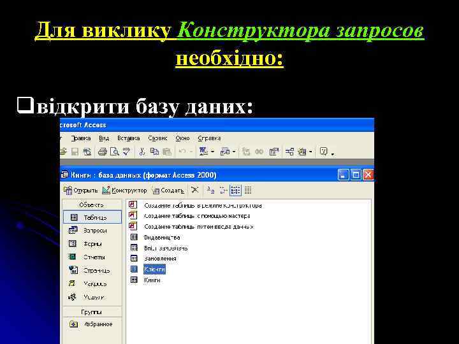Screen dimensions: 459x344
Task: Click the Code toolbar icon
Action: (x=246, y=152)
